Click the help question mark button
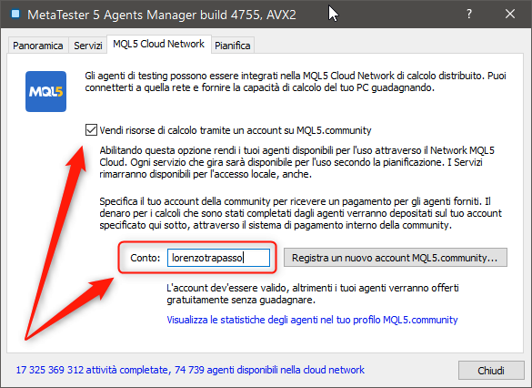Viewport: 532px width, 388px height. [469, 14]
